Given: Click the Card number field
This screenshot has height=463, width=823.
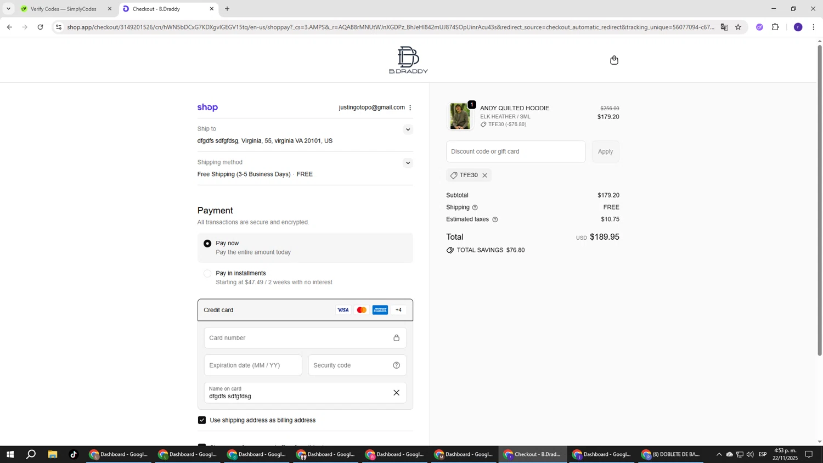Looking at the screenshot, I should click(x=305, y=338).
